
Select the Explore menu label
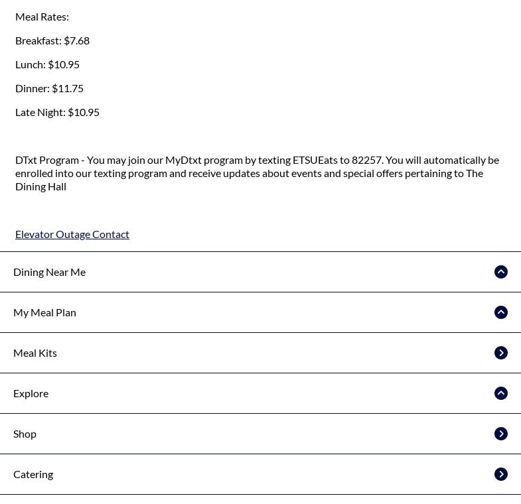coord(31,393)
